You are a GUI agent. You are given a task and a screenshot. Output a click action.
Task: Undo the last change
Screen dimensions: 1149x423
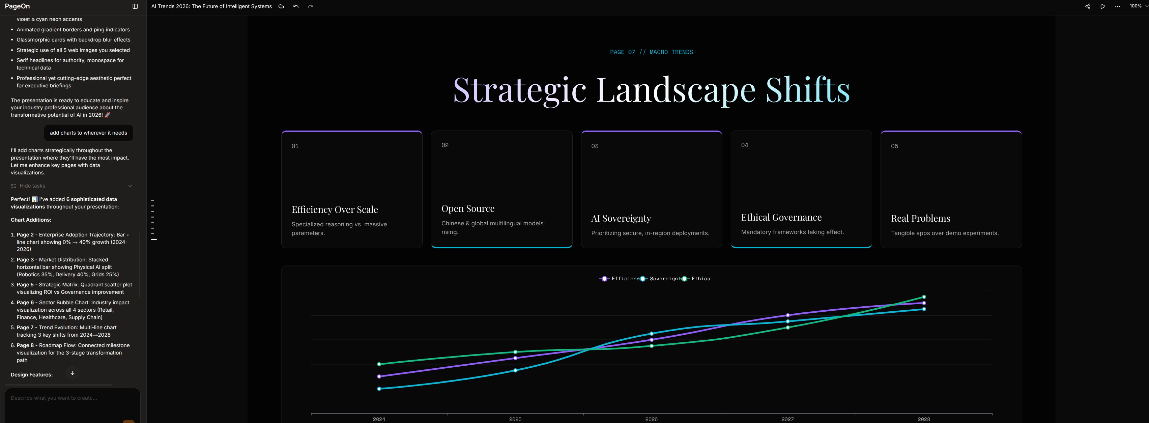[x=296, y=6]
